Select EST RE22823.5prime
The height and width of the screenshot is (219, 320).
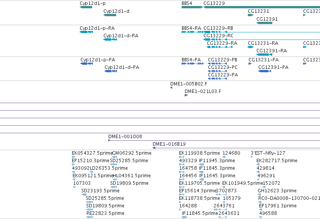pos(89,217)
